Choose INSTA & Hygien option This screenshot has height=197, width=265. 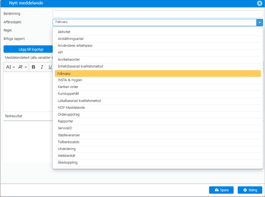[158, 80]
